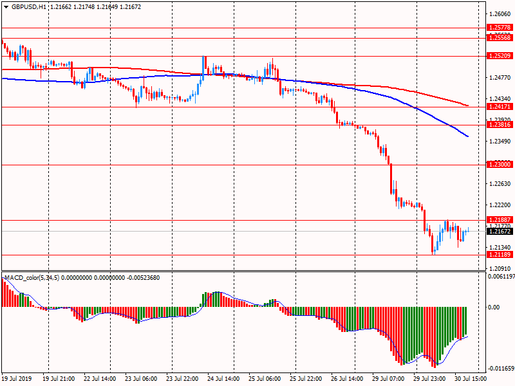Select the 1.21887 red level label
This screenshot has width=515, height=386.
500,220
